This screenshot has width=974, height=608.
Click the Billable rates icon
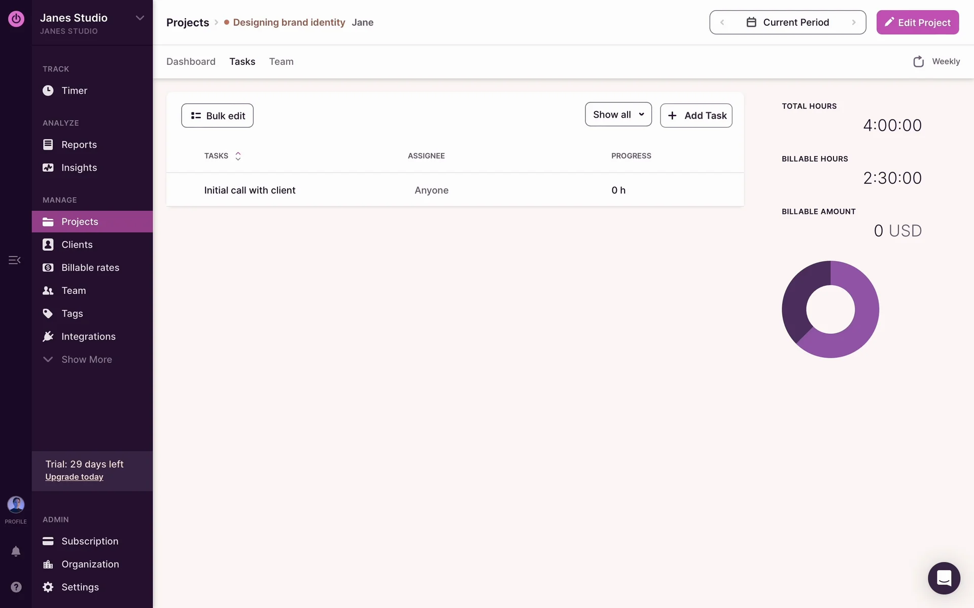pyautogui.click(x=48, y=268)
